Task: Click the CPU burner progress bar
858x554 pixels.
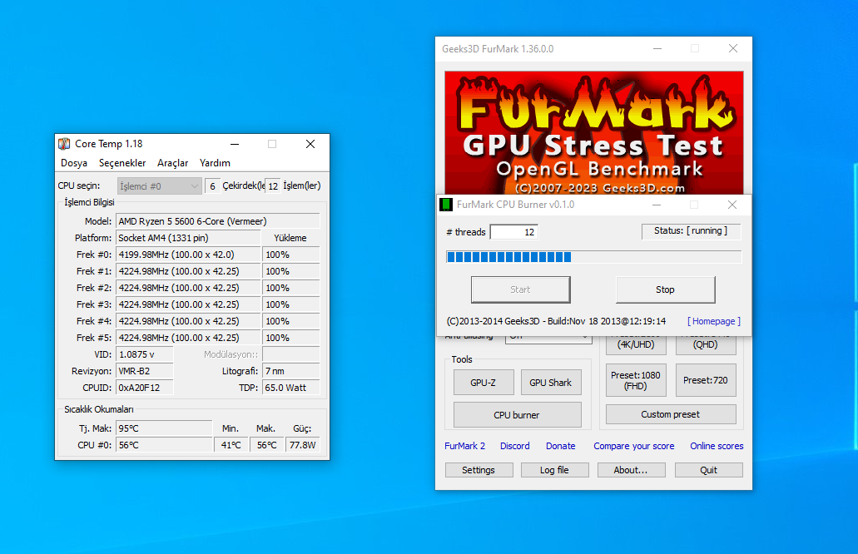Action: click(x=593, y=257)
